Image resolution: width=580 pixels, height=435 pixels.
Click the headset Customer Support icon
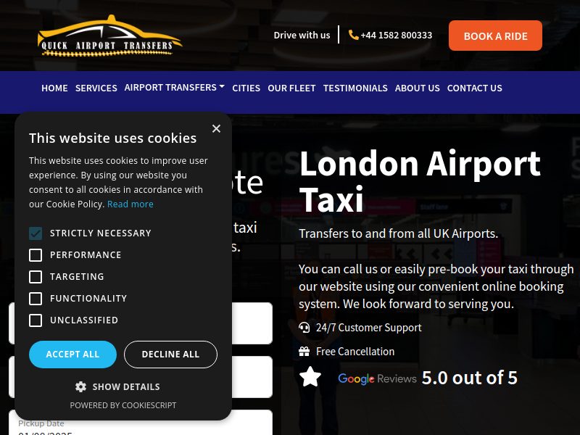[x=304, y=328]
